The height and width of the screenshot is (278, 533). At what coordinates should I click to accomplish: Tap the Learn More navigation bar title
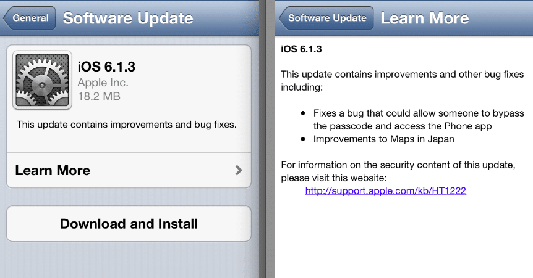425,18
